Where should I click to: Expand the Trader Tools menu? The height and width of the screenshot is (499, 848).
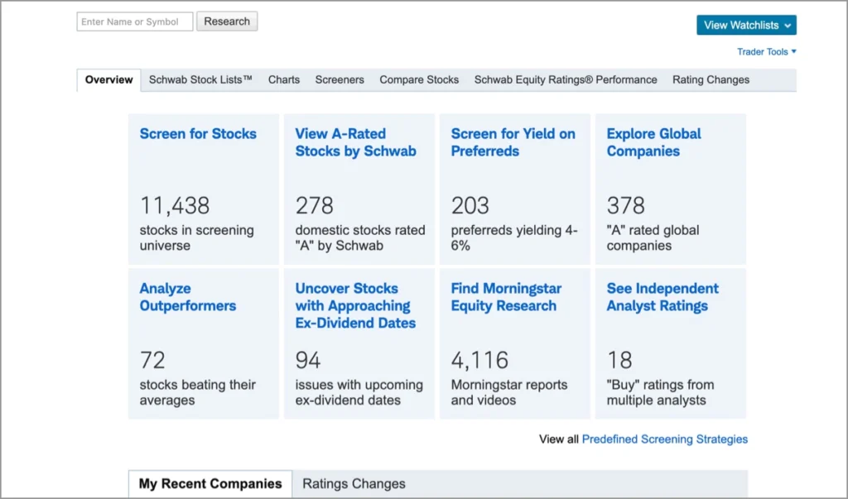pos(766,52)
